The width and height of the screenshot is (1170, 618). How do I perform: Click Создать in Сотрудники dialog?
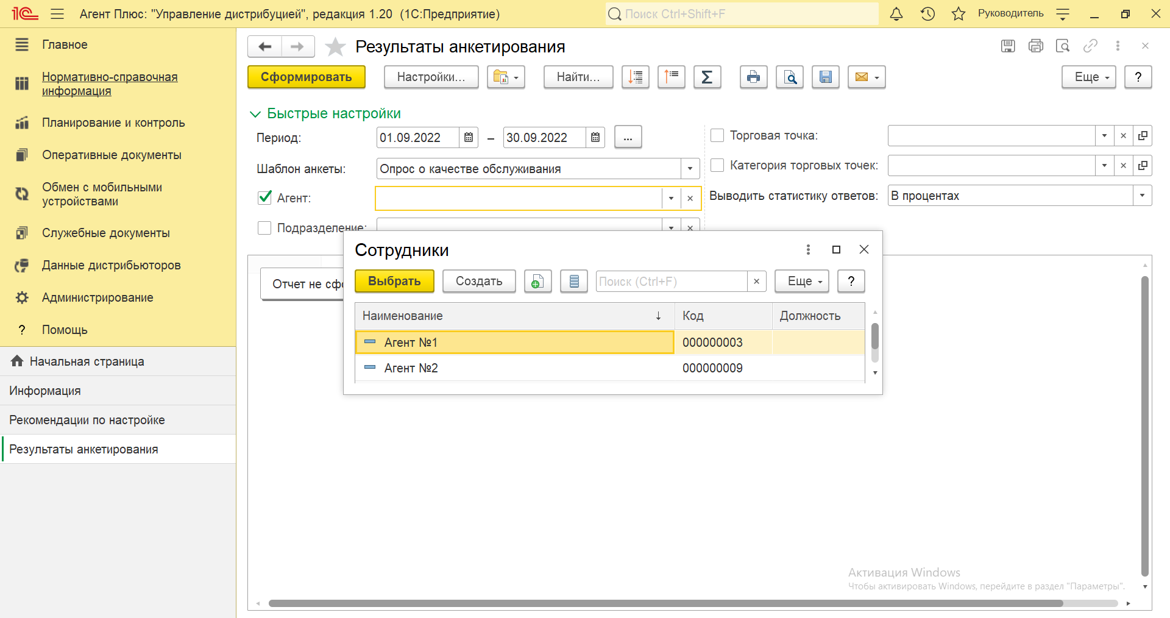pyautogui.click(x=479, y=282)
